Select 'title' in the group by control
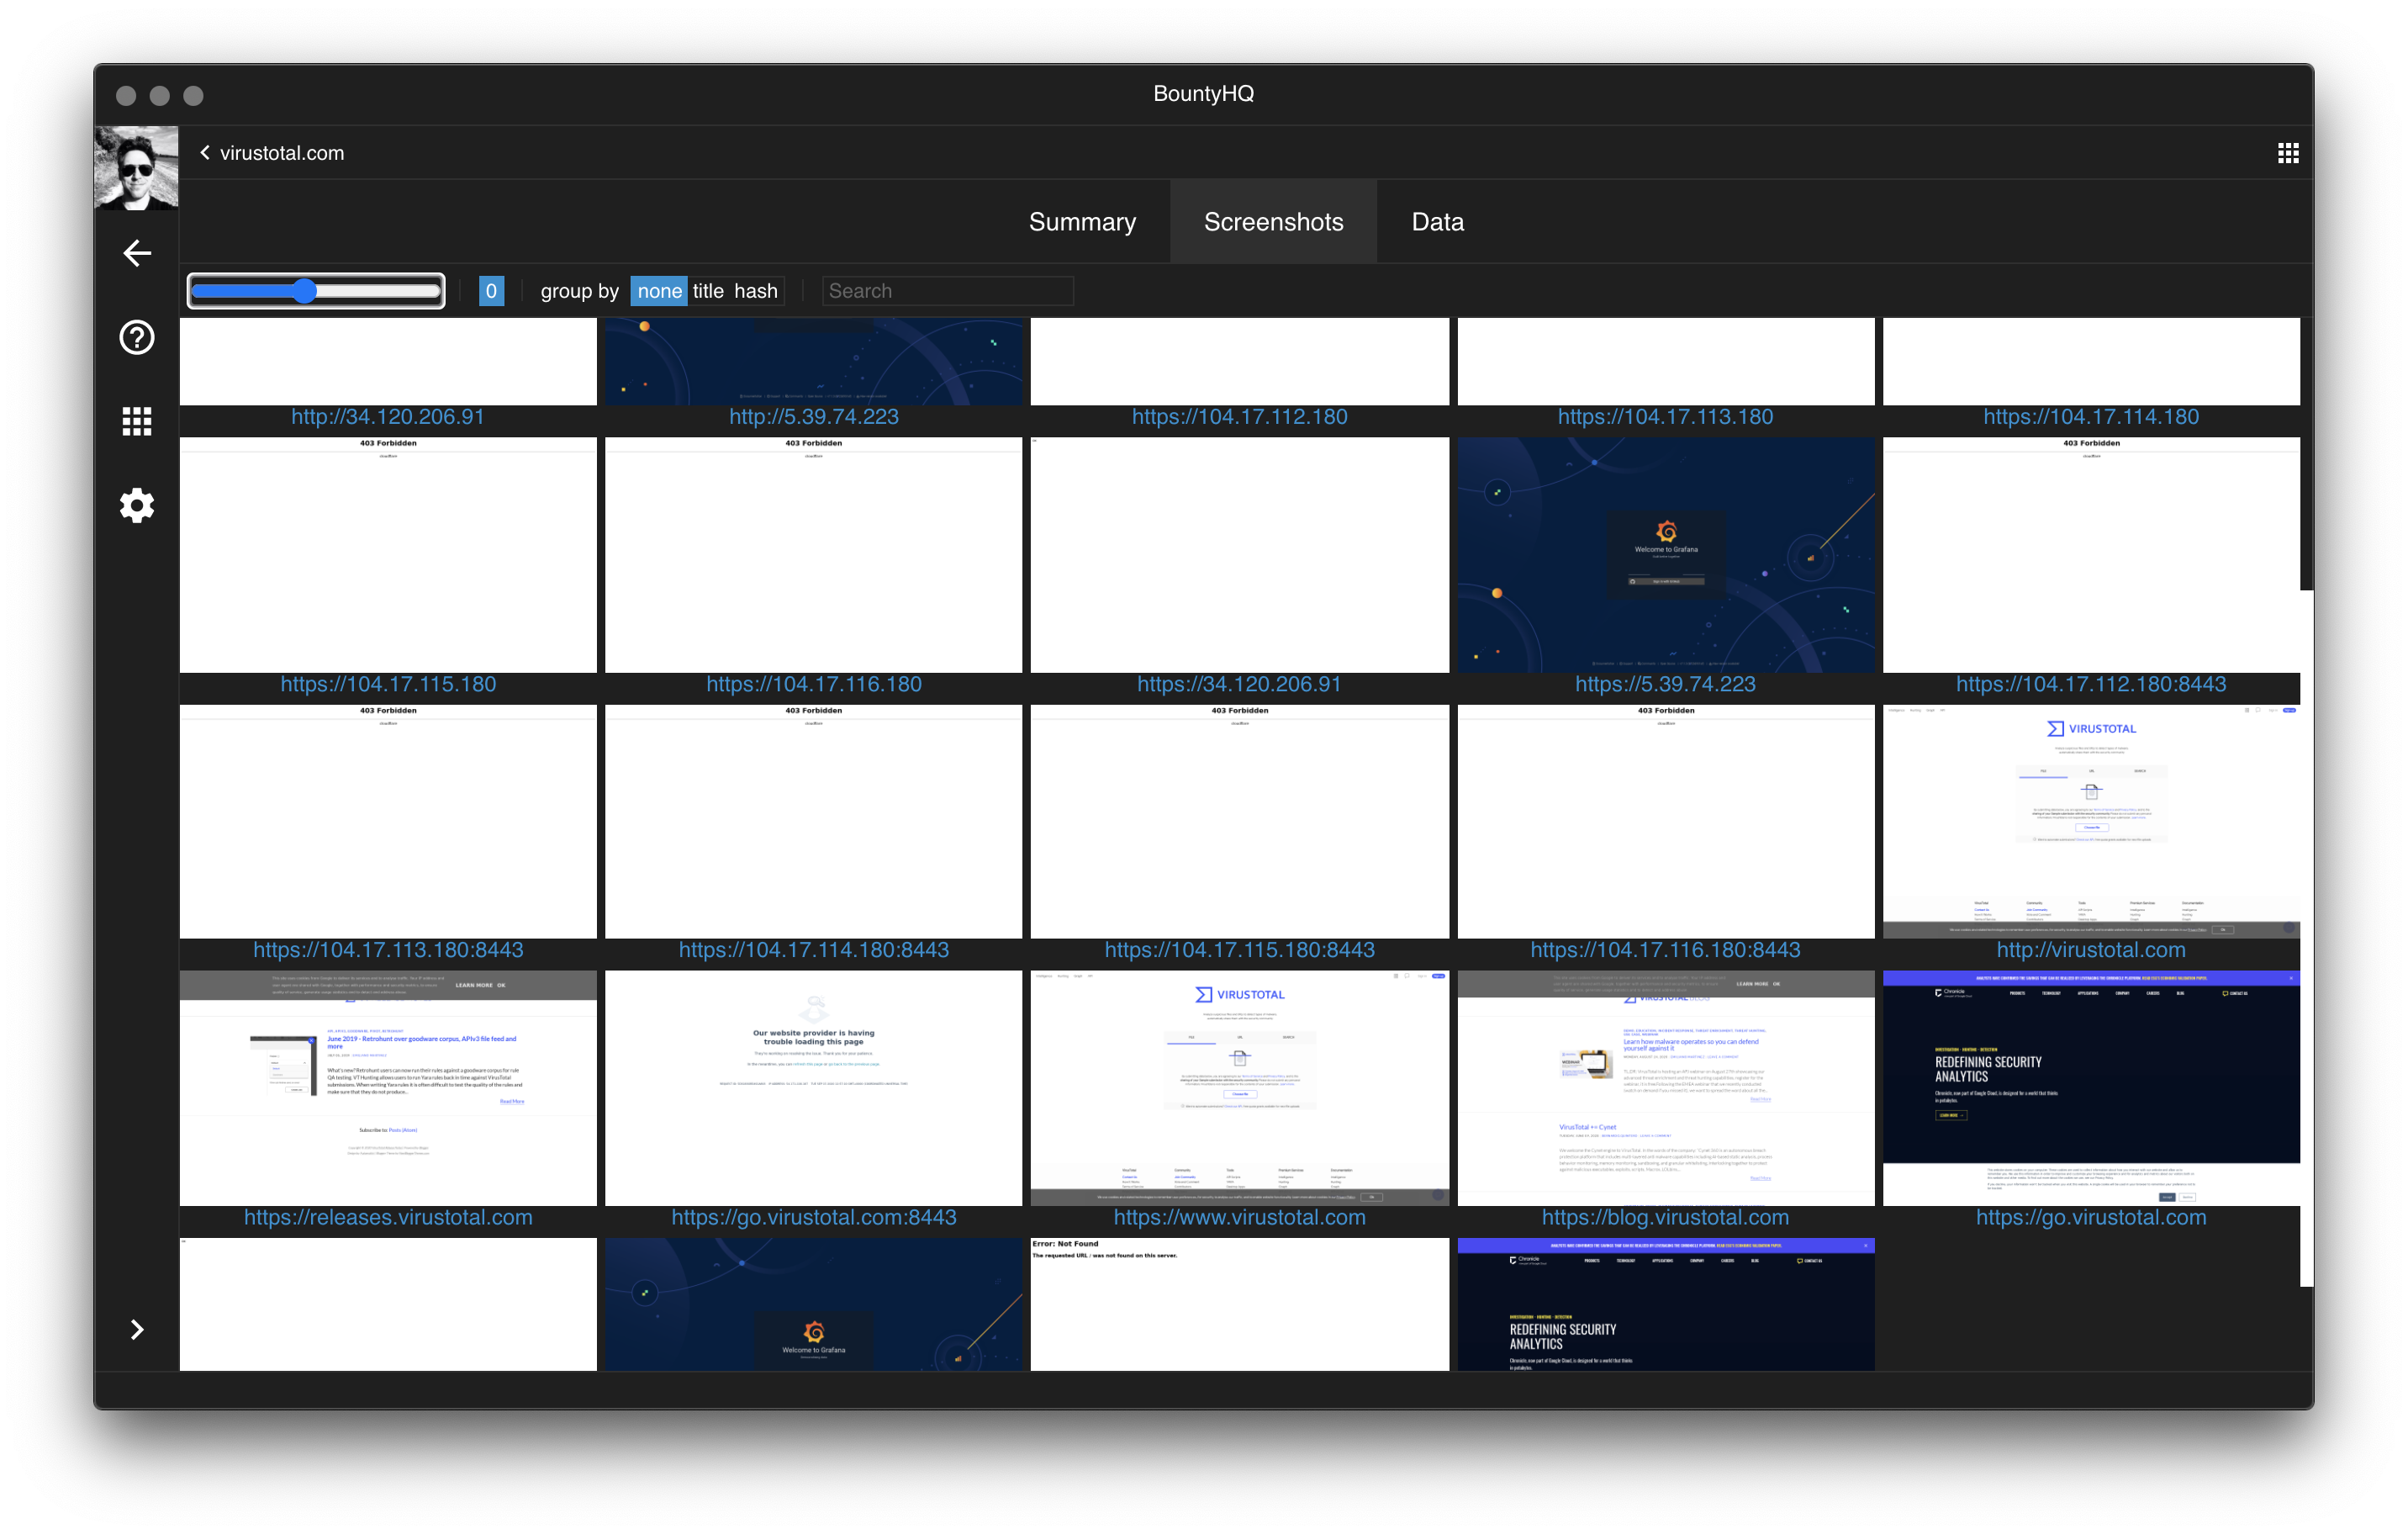This screenshot has height=1534, width=2408. 708,291
